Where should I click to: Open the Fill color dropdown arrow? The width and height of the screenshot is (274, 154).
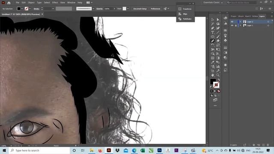pos(22,9)
